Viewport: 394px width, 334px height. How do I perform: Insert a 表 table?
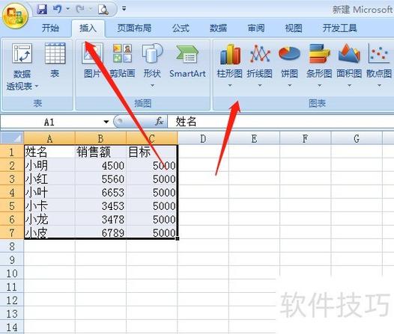coord(55,60)
